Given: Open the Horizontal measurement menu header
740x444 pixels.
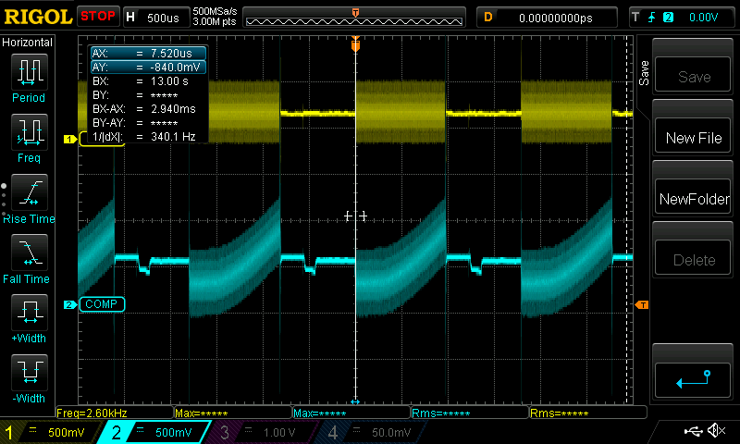Looking at the screenshot, I should [x=28, y=43].
